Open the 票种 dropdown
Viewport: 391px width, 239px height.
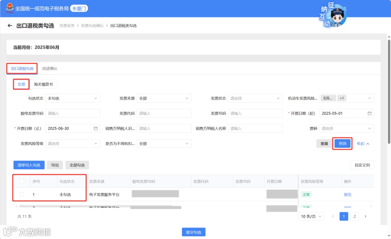(346, 128)
